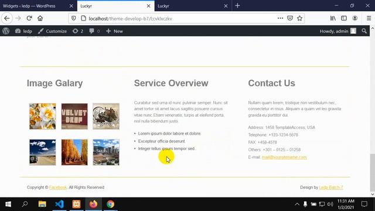Screen dimensions: 375x211
Task: Click the address bar URL field
Action: tap(182, 18)
